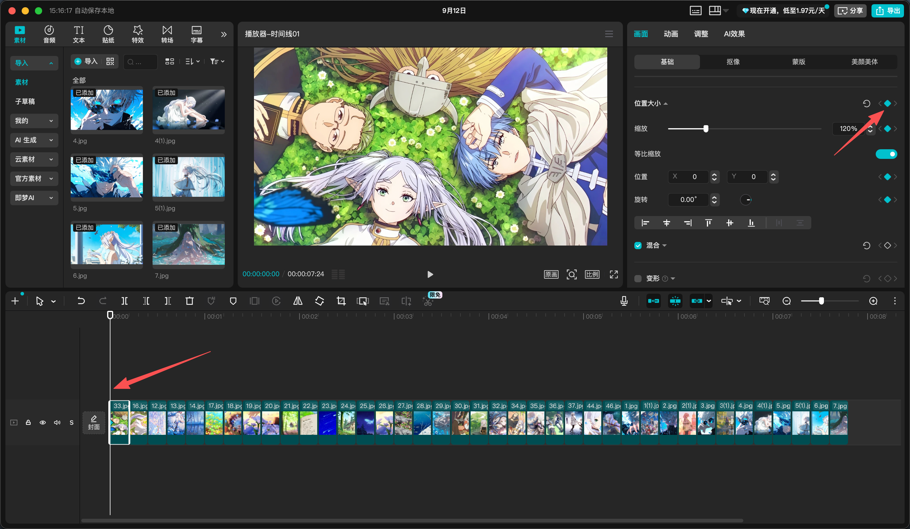Open the 字幕 captions panel
The image size is (910, 529).
tap(197, 34)
